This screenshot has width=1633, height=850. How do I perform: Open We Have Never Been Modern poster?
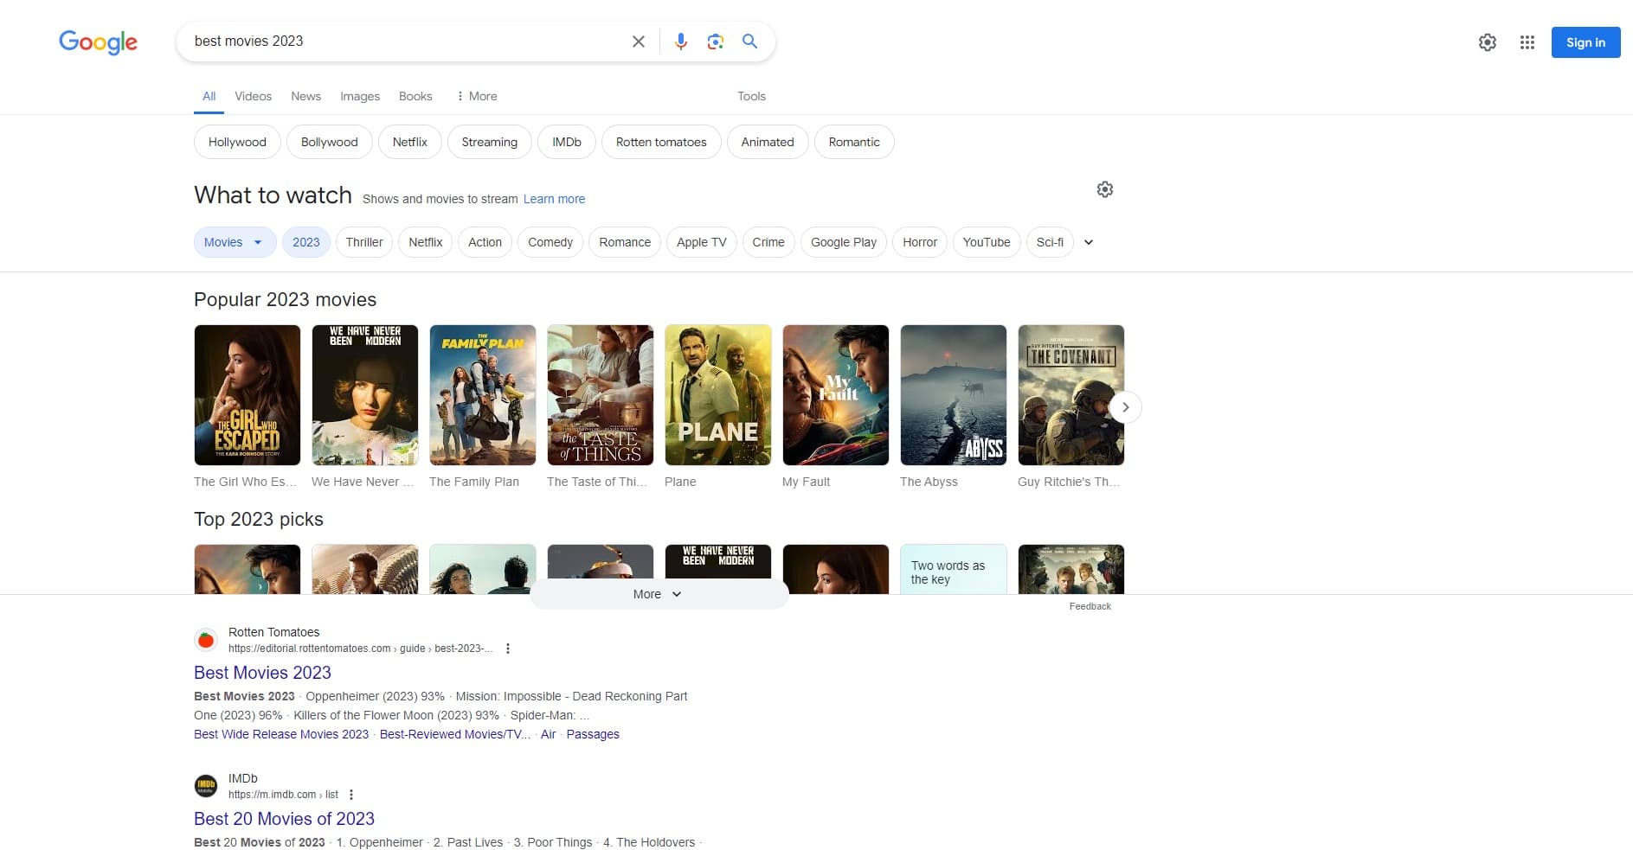click(x=365, y=395)
